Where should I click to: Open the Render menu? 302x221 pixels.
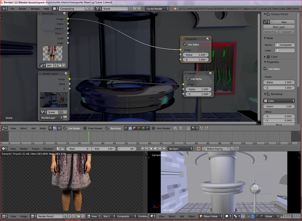pyautogui.click(x=22, y=9)
